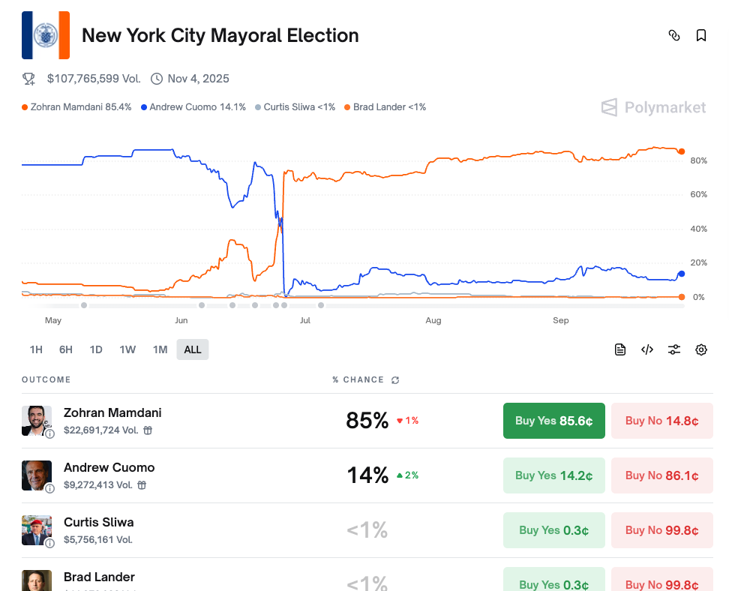729x591 pixels.
Task: Switch chart to 1W range
Action: tap(127, 349)
